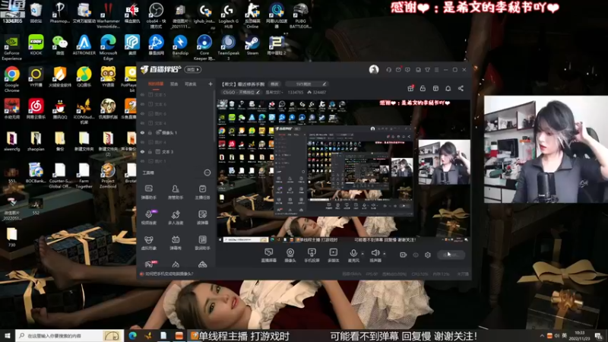Open the notification bell icon
The image size is (608, 342).
[x=448, y=88]
